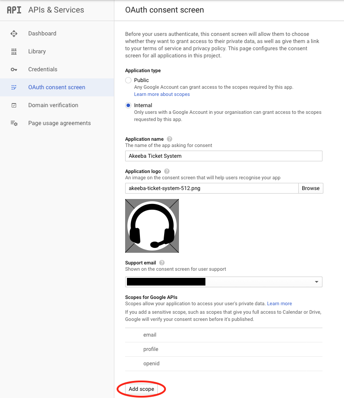Click the Add scope button
The image size is (344, 398).
pyautogui.click(x=141, y=389)
